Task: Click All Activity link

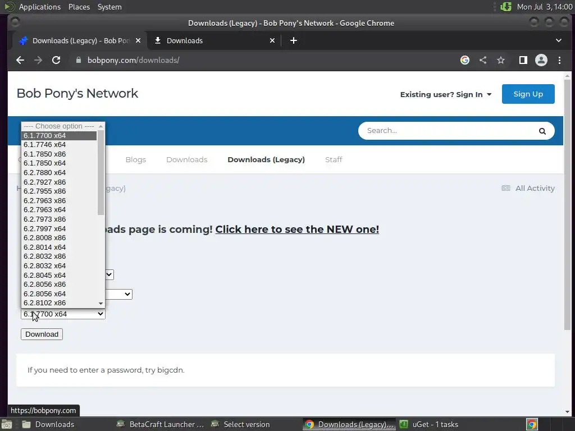Action: (x=528, y=189)
